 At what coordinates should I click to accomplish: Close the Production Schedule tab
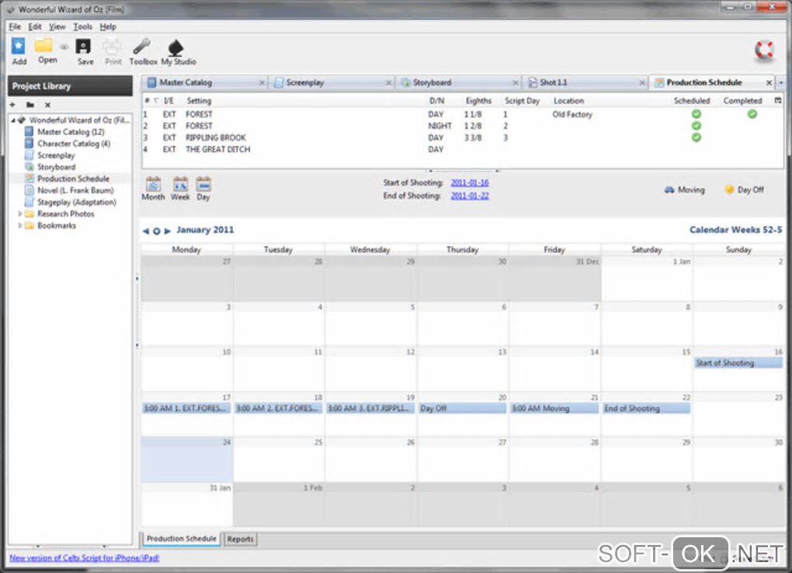769,82
